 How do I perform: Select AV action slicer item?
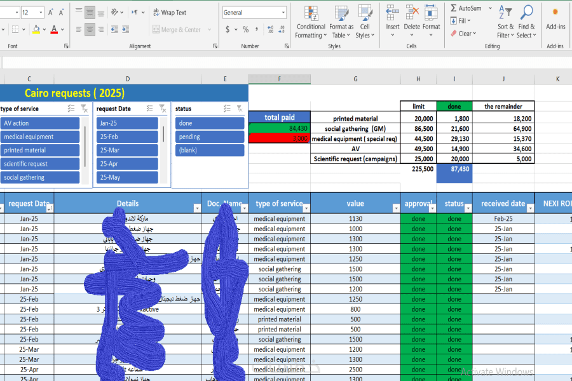point(40,123)
